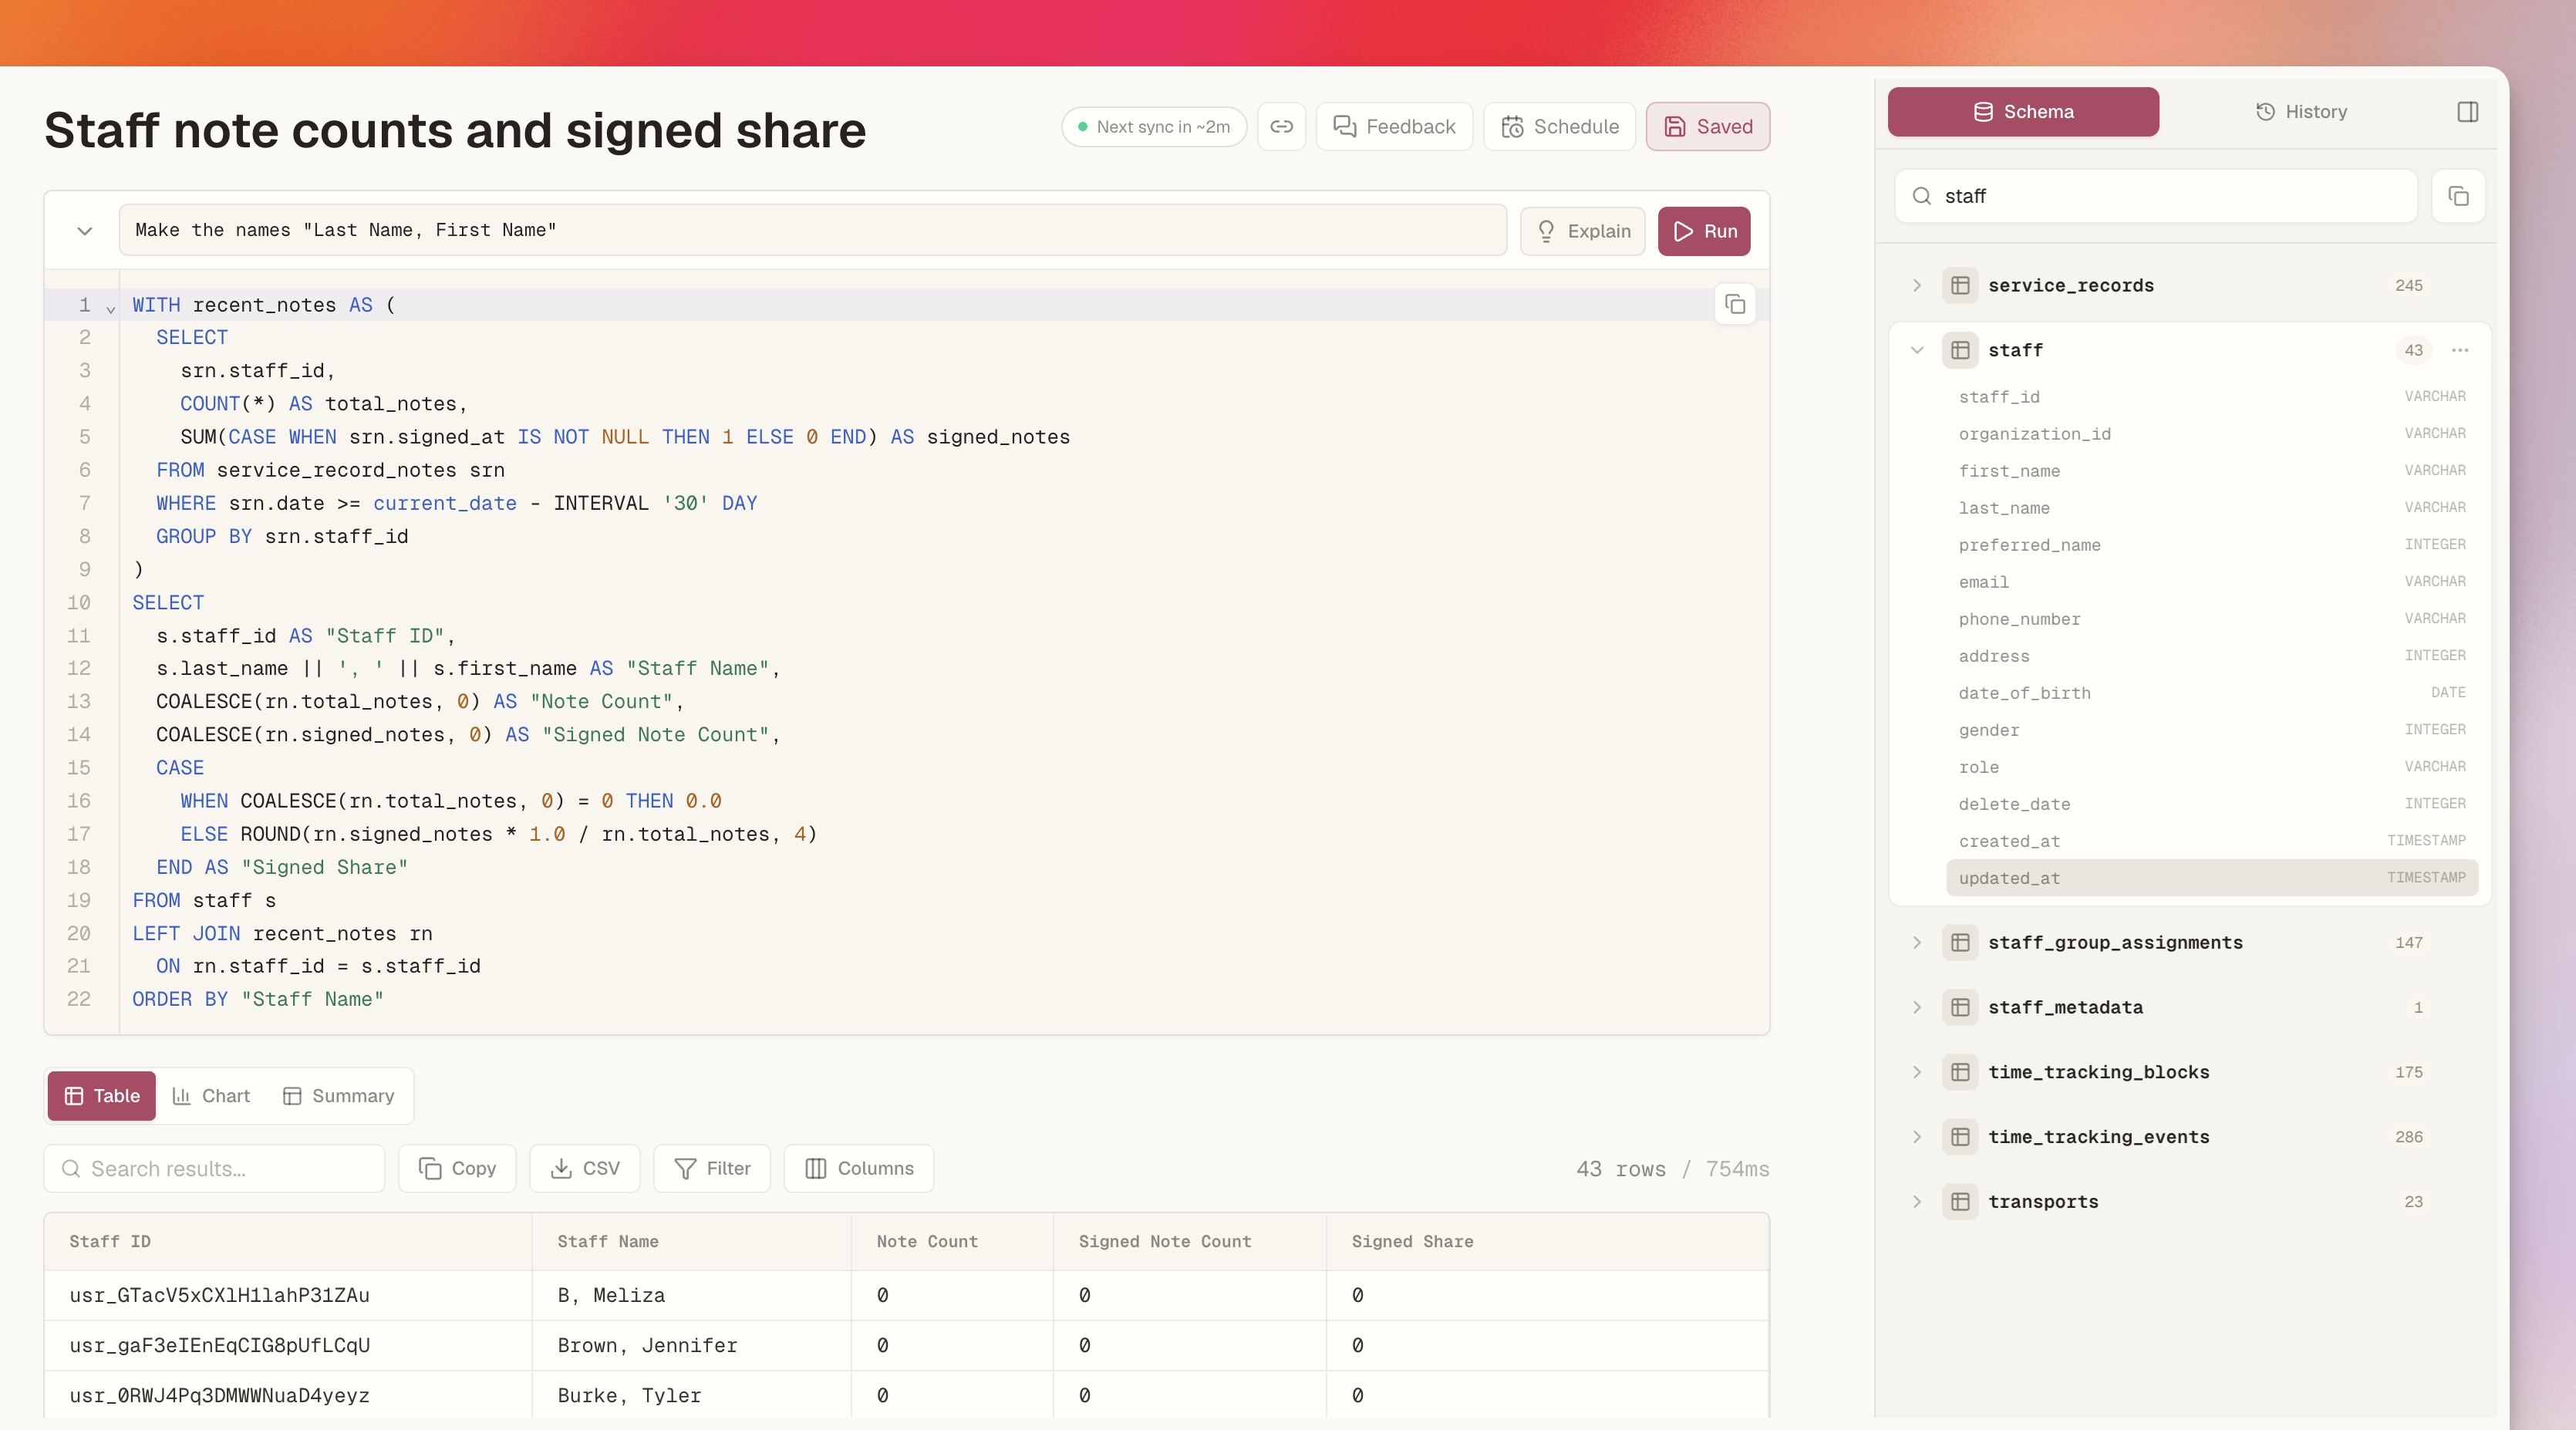Click the Brown, Jennifer name cell
The image size is (2576, 1430).
pos(691,1346)
